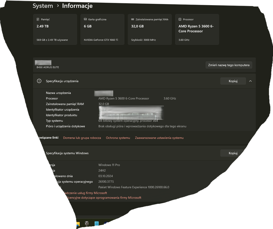
Task: Open File Explorer from the taskbar
Action: point(78,224)
